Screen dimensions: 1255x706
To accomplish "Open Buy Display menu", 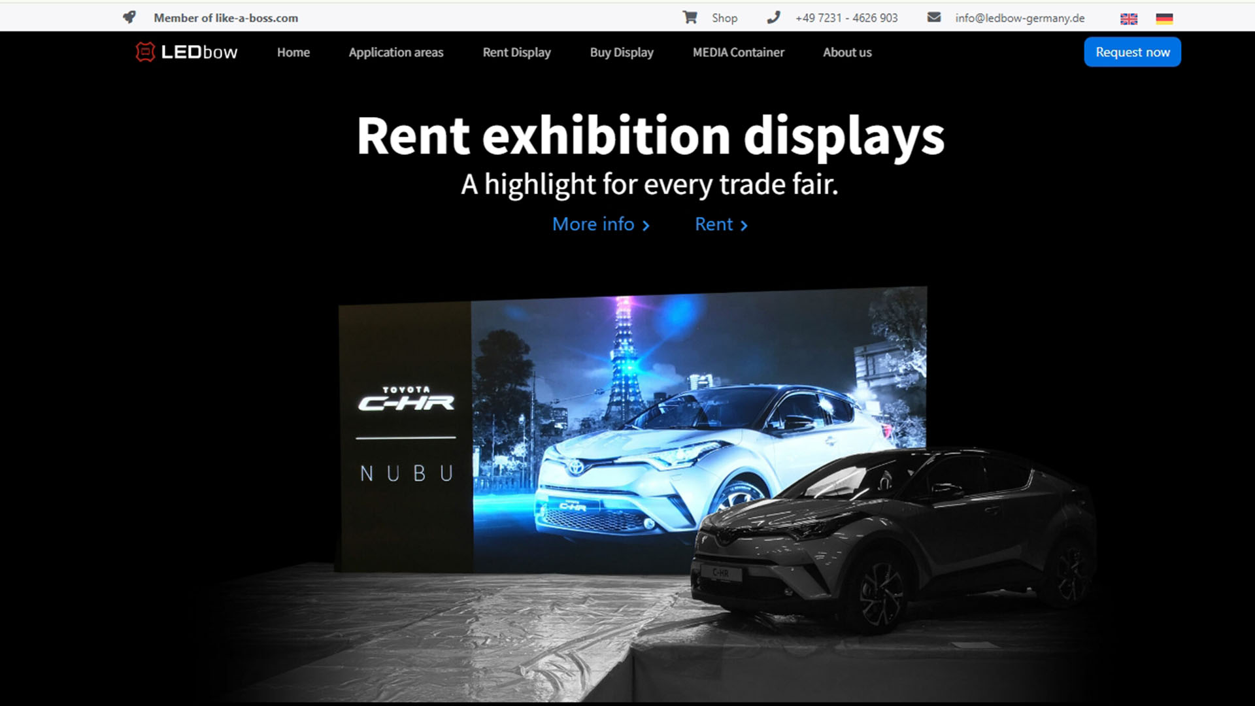I will [622, 52].
